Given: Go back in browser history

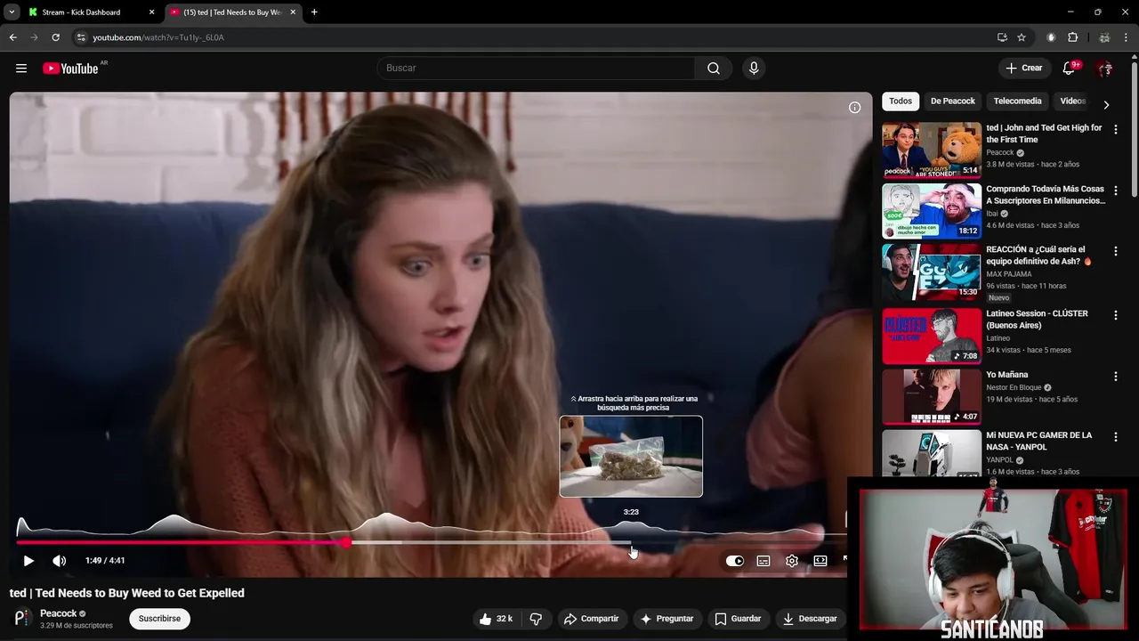Looking at the screenshot, I should (x=12, y=37).
